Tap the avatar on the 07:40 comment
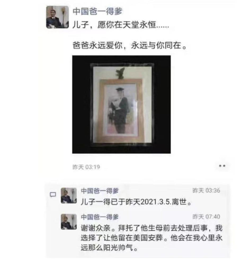246x264 pixels. coord(69,222)
